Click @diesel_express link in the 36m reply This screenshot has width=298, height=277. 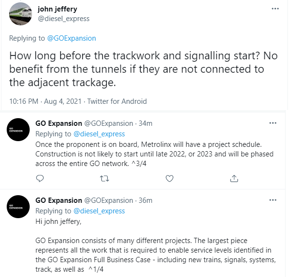pyautogui.click(x=99, y=211)
